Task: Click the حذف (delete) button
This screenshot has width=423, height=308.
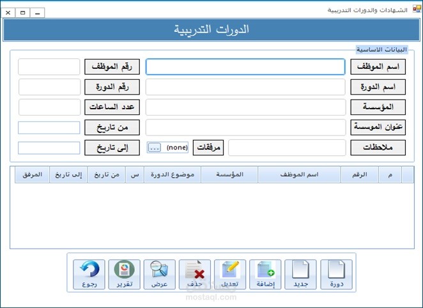Action: tap(195, 274)
